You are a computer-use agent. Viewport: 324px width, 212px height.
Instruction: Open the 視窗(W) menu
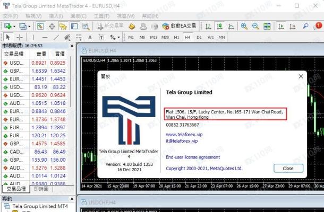pyautogui.click(x=126, y=16)
